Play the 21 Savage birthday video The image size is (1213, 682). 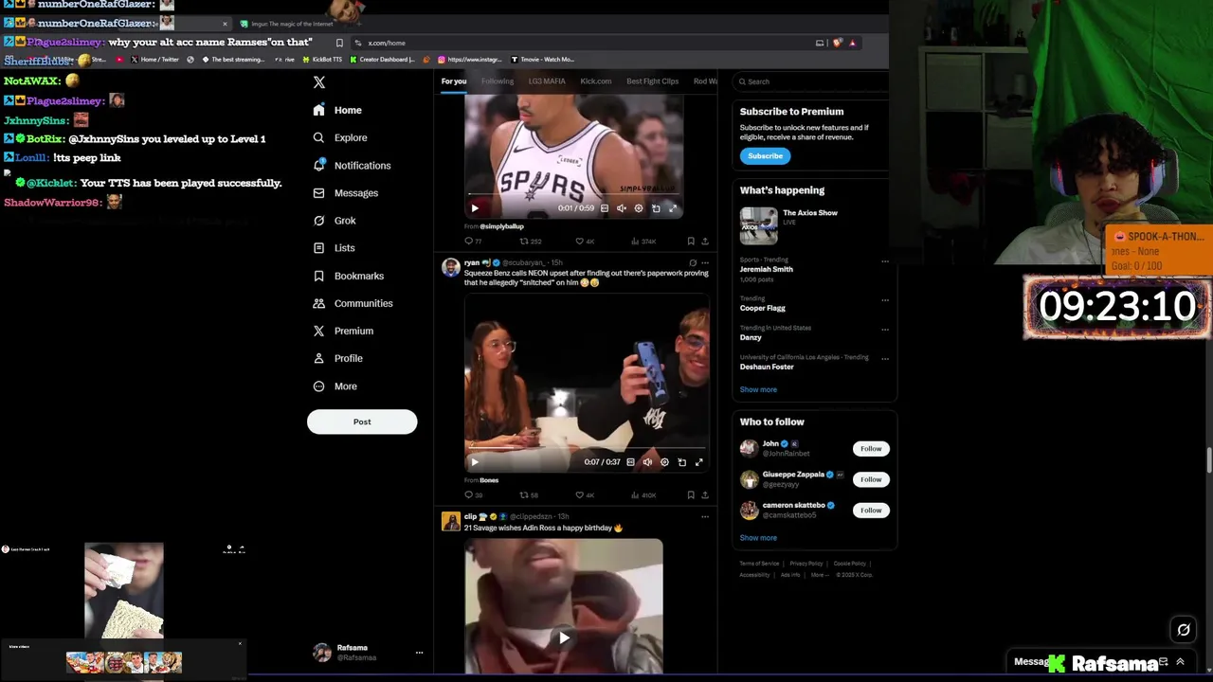pos(564,637)
